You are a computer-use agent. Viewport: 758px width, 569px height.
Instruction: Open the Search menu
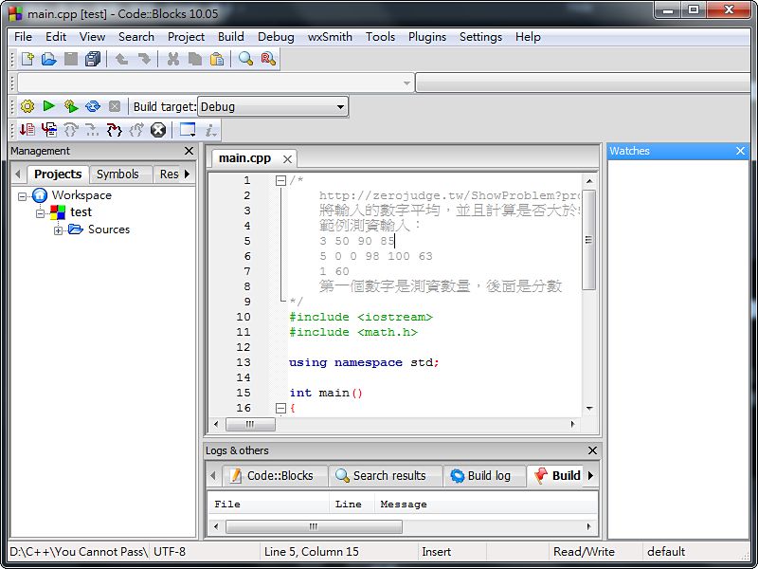(x=136, y=37)
